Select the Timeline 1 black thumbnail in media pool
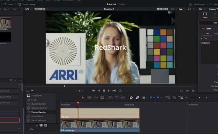Screen dimensions: 218x134 [5, 37]
